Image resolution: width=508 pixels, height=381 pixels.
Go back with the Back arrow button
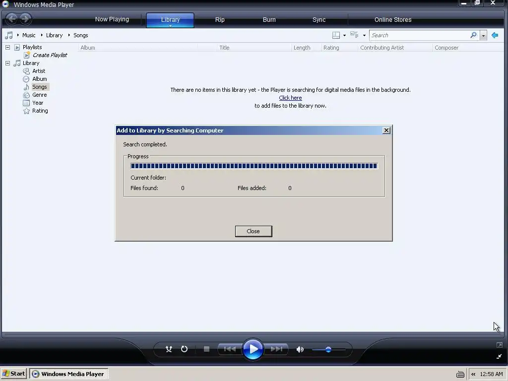pos(12,19)
